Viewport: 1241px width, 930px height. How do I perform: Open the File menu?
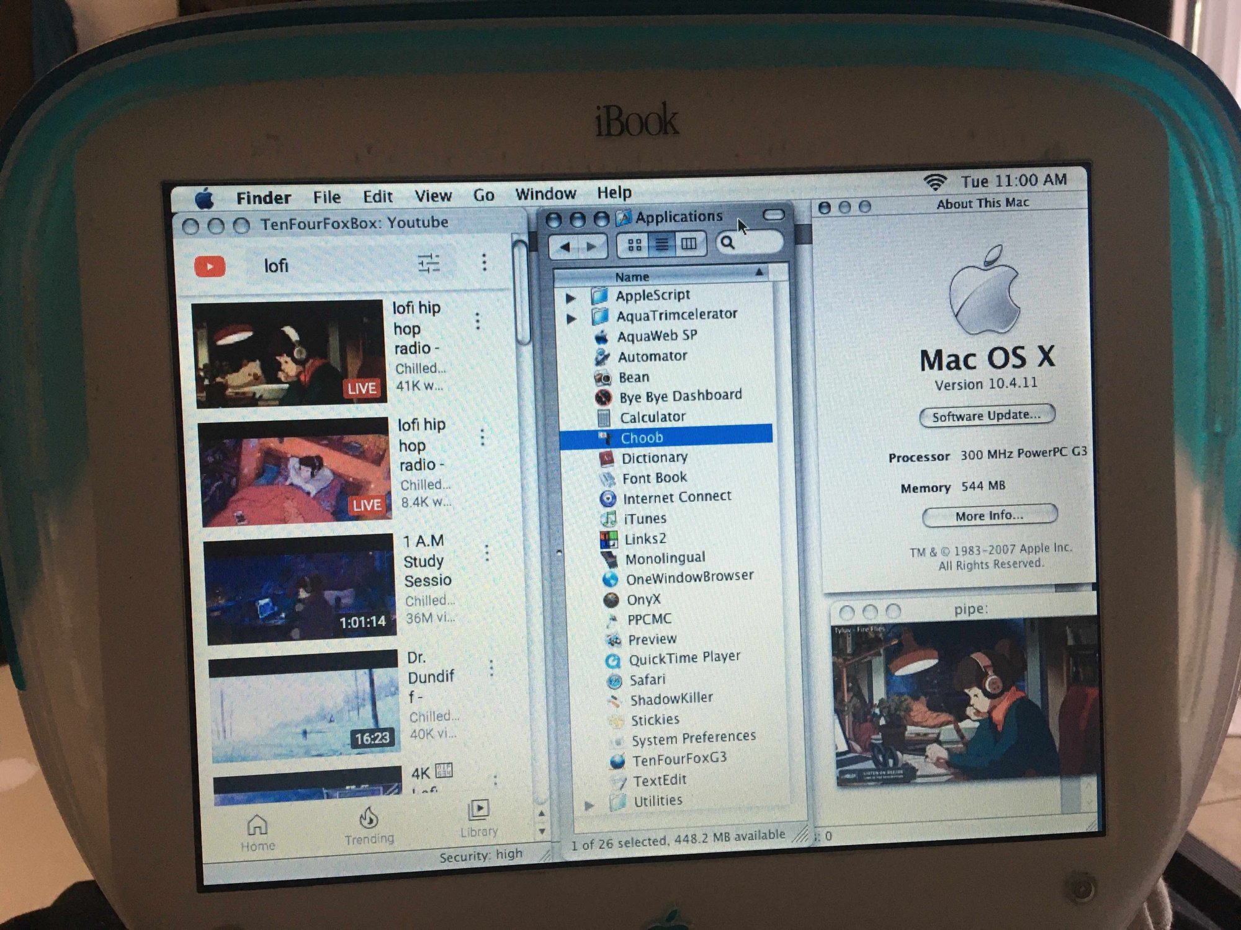(x=327, y=197)
